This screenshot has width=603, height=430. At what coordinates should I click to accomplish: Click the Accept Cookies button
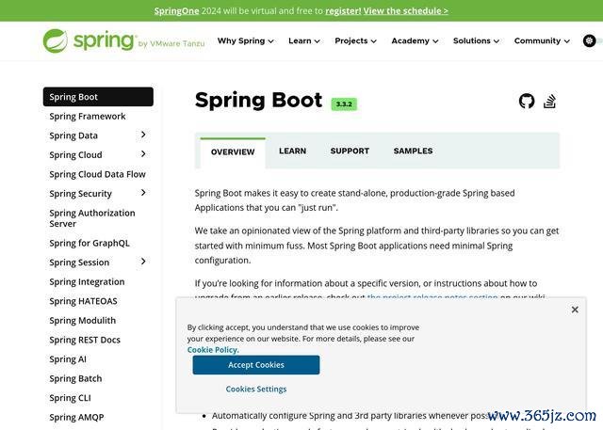[256, 365]
